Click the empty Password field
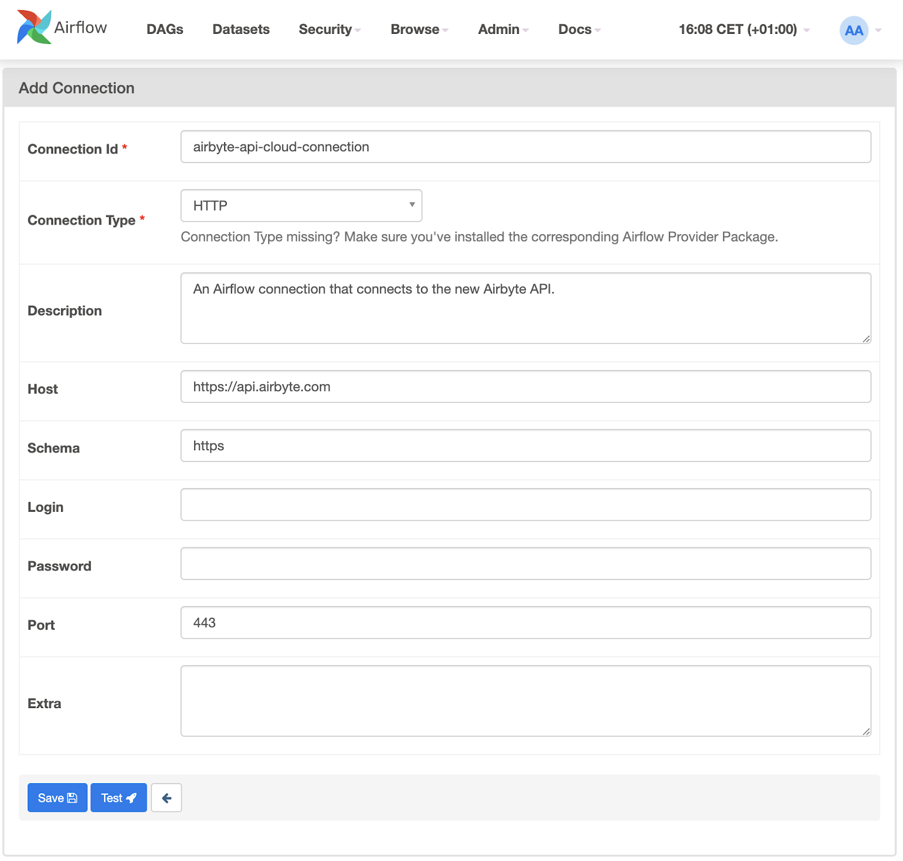Viewport: 903px width, 861px height. 526,564
